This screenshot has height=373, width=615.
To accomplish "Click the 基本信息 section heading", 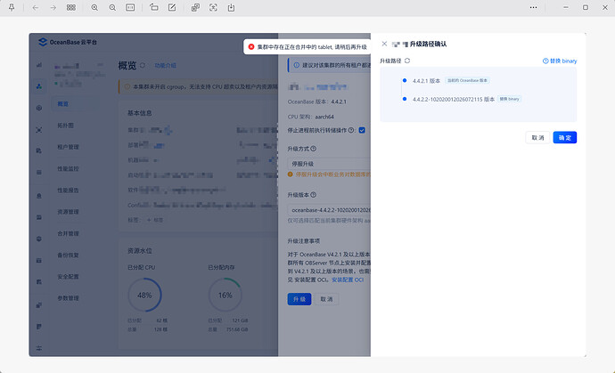I will pyautogui.click(x=139, y=113).
